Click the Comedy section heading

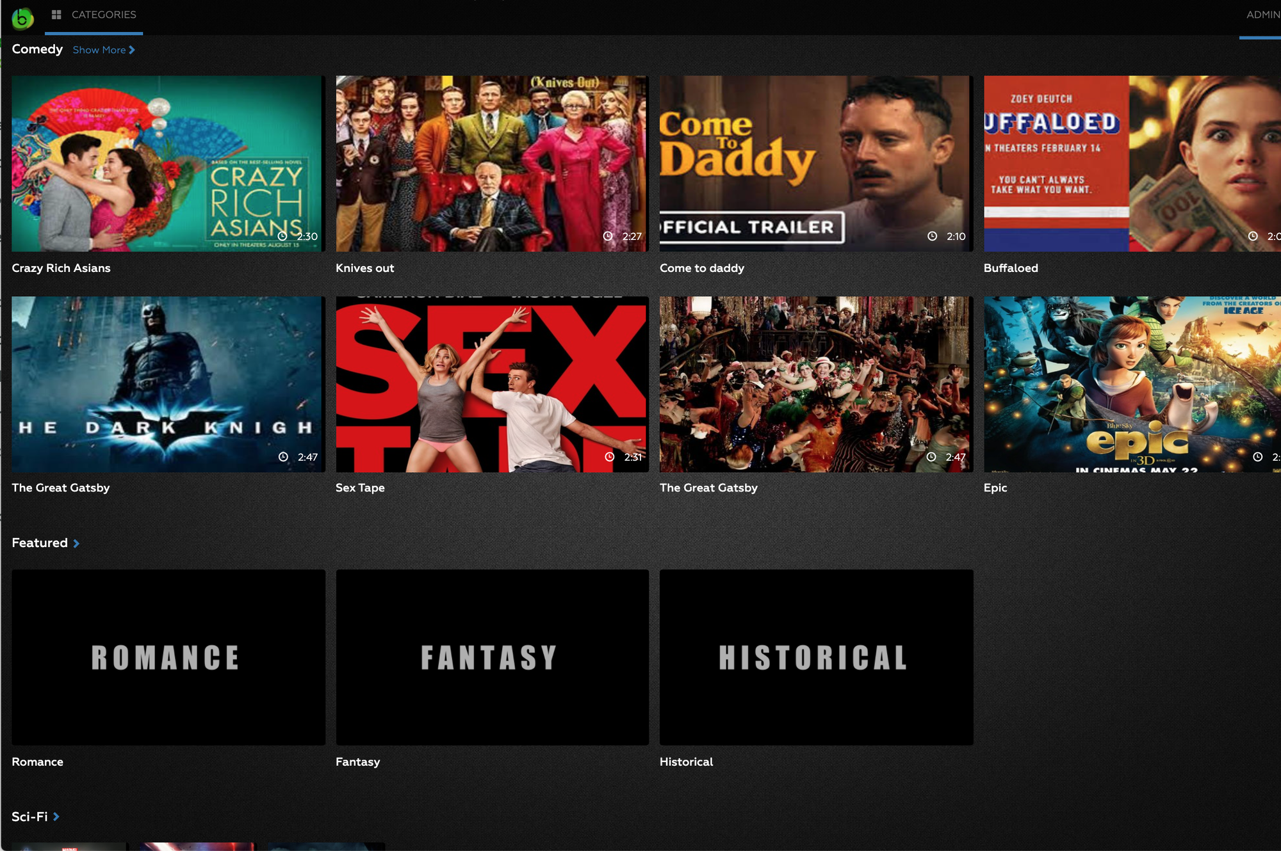pos(37,49)
